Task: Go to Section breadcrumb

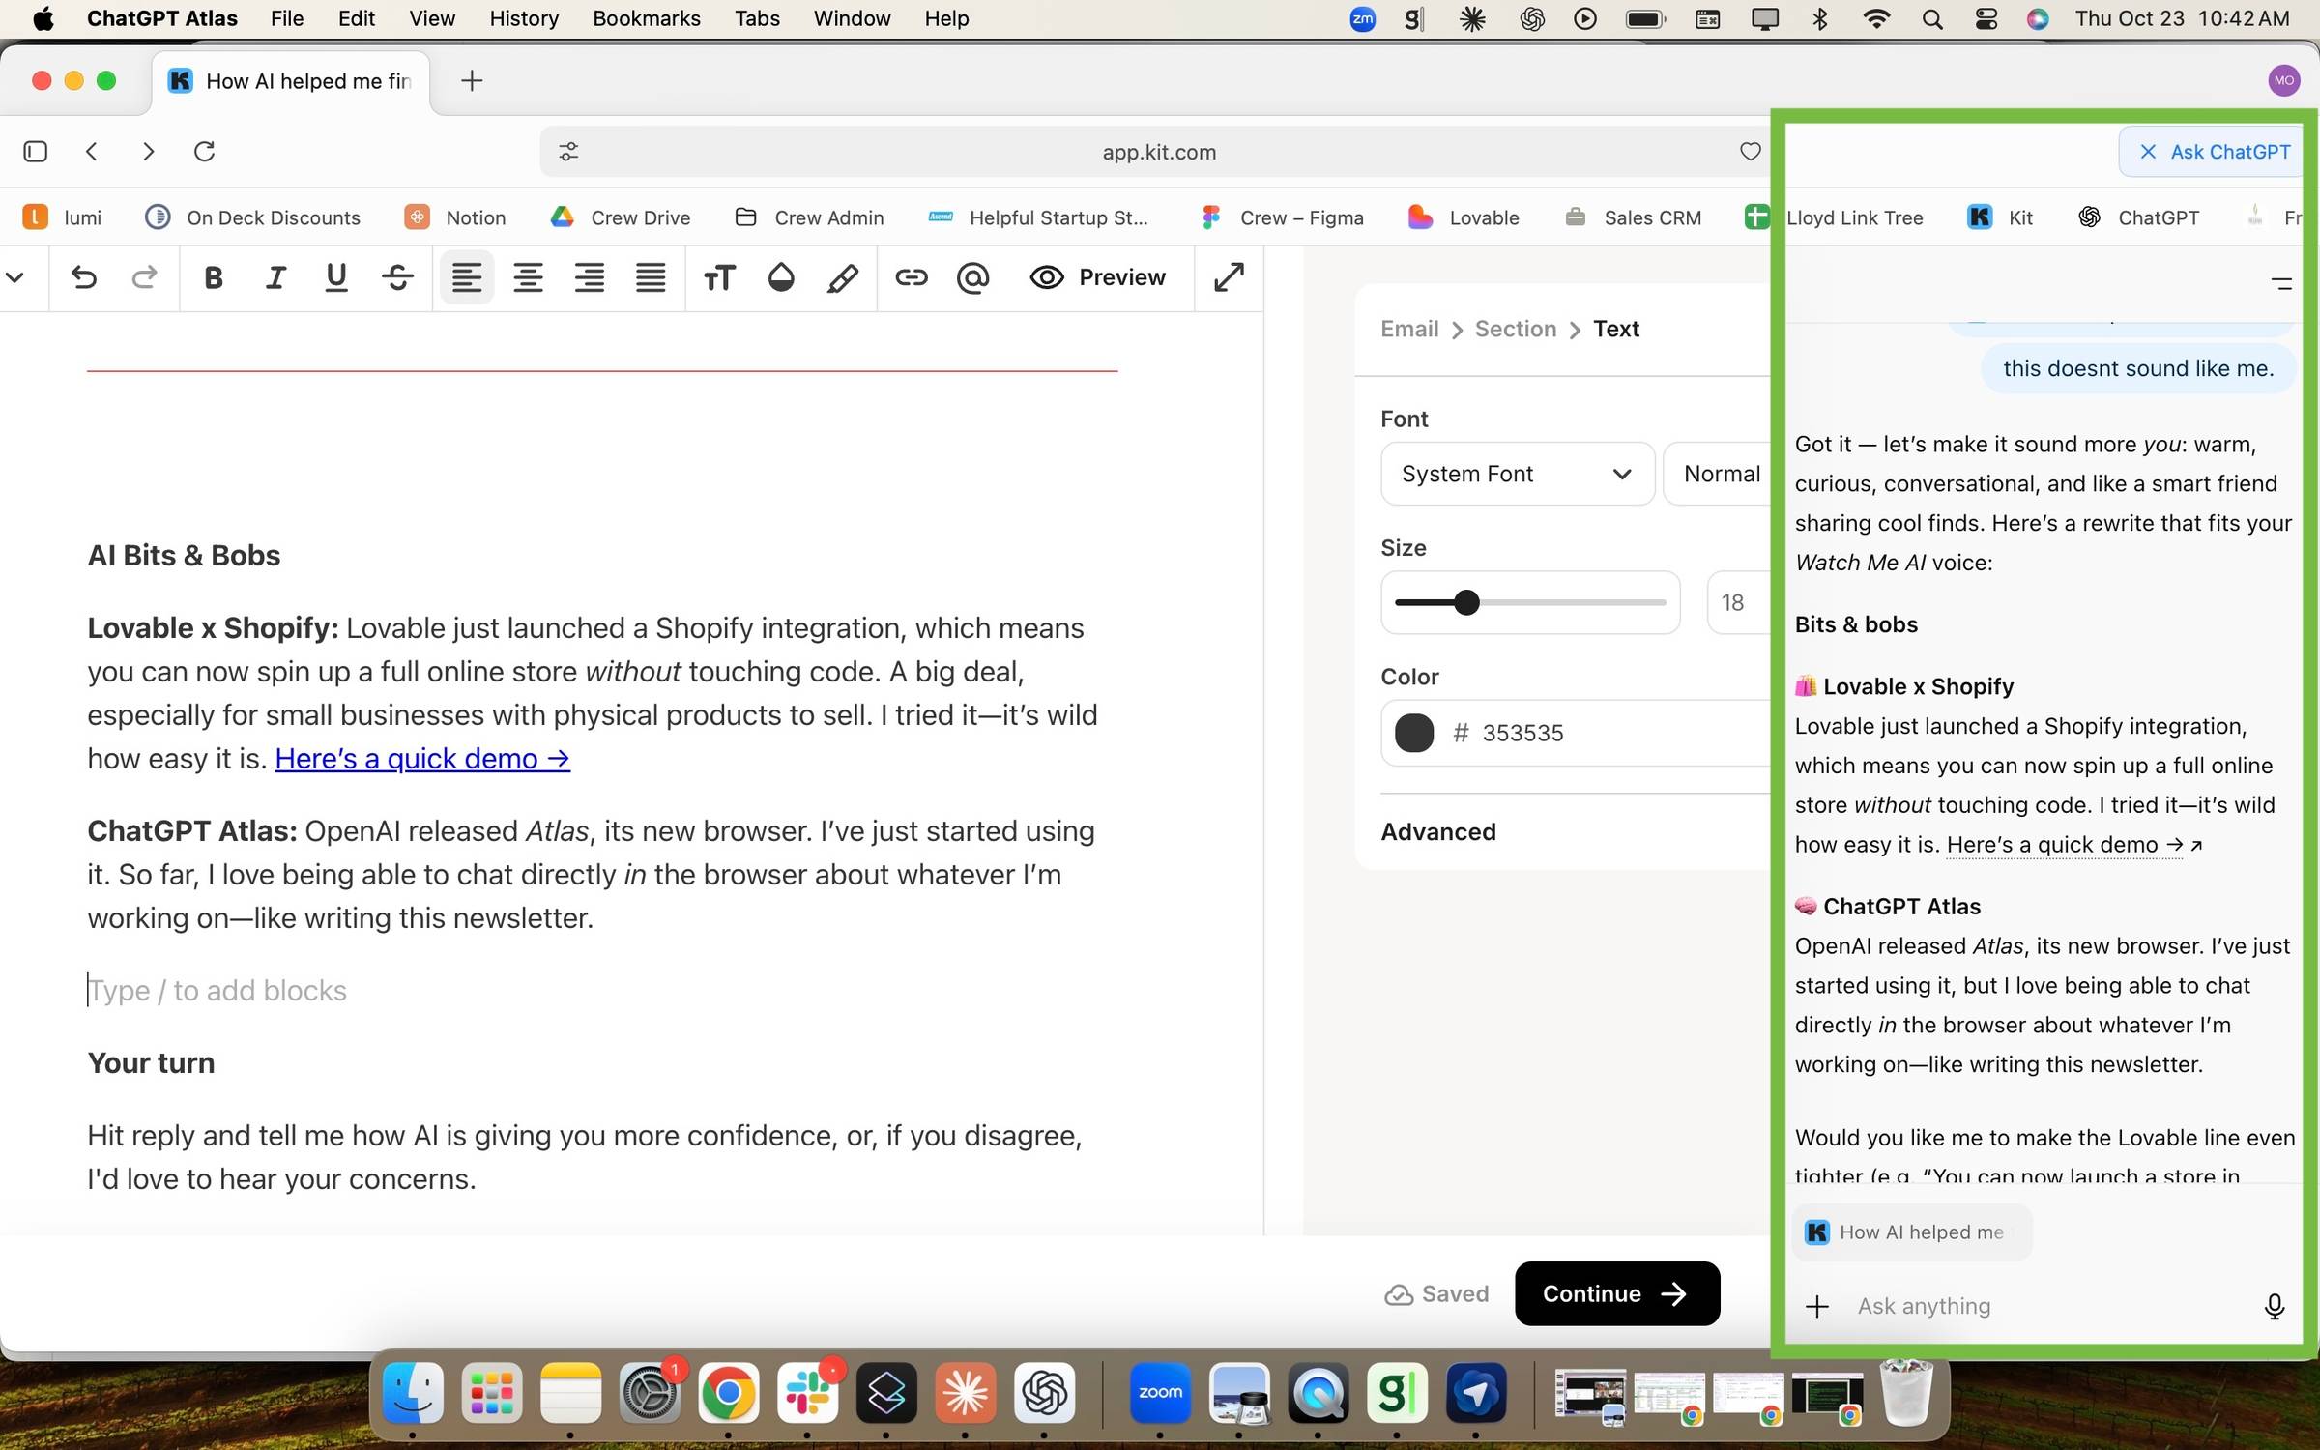Action: coord(1515,329)
